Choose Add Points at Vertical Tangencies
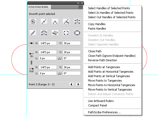Screen dimensions: 158x117 (112, 76)
